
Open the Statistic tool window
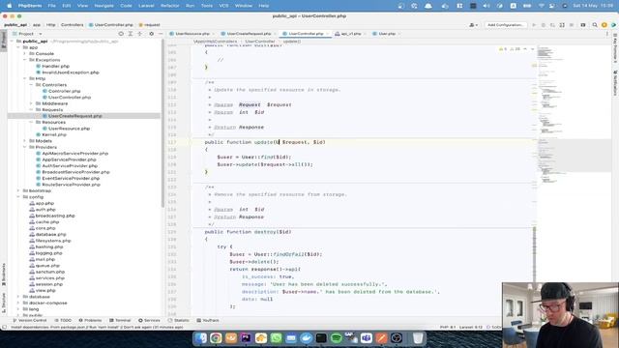pyautogui.click(x=178, y=320)
